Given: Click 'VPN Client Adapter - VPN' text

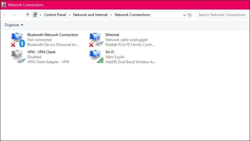Looking at the screenshot, I should [48, 62].
